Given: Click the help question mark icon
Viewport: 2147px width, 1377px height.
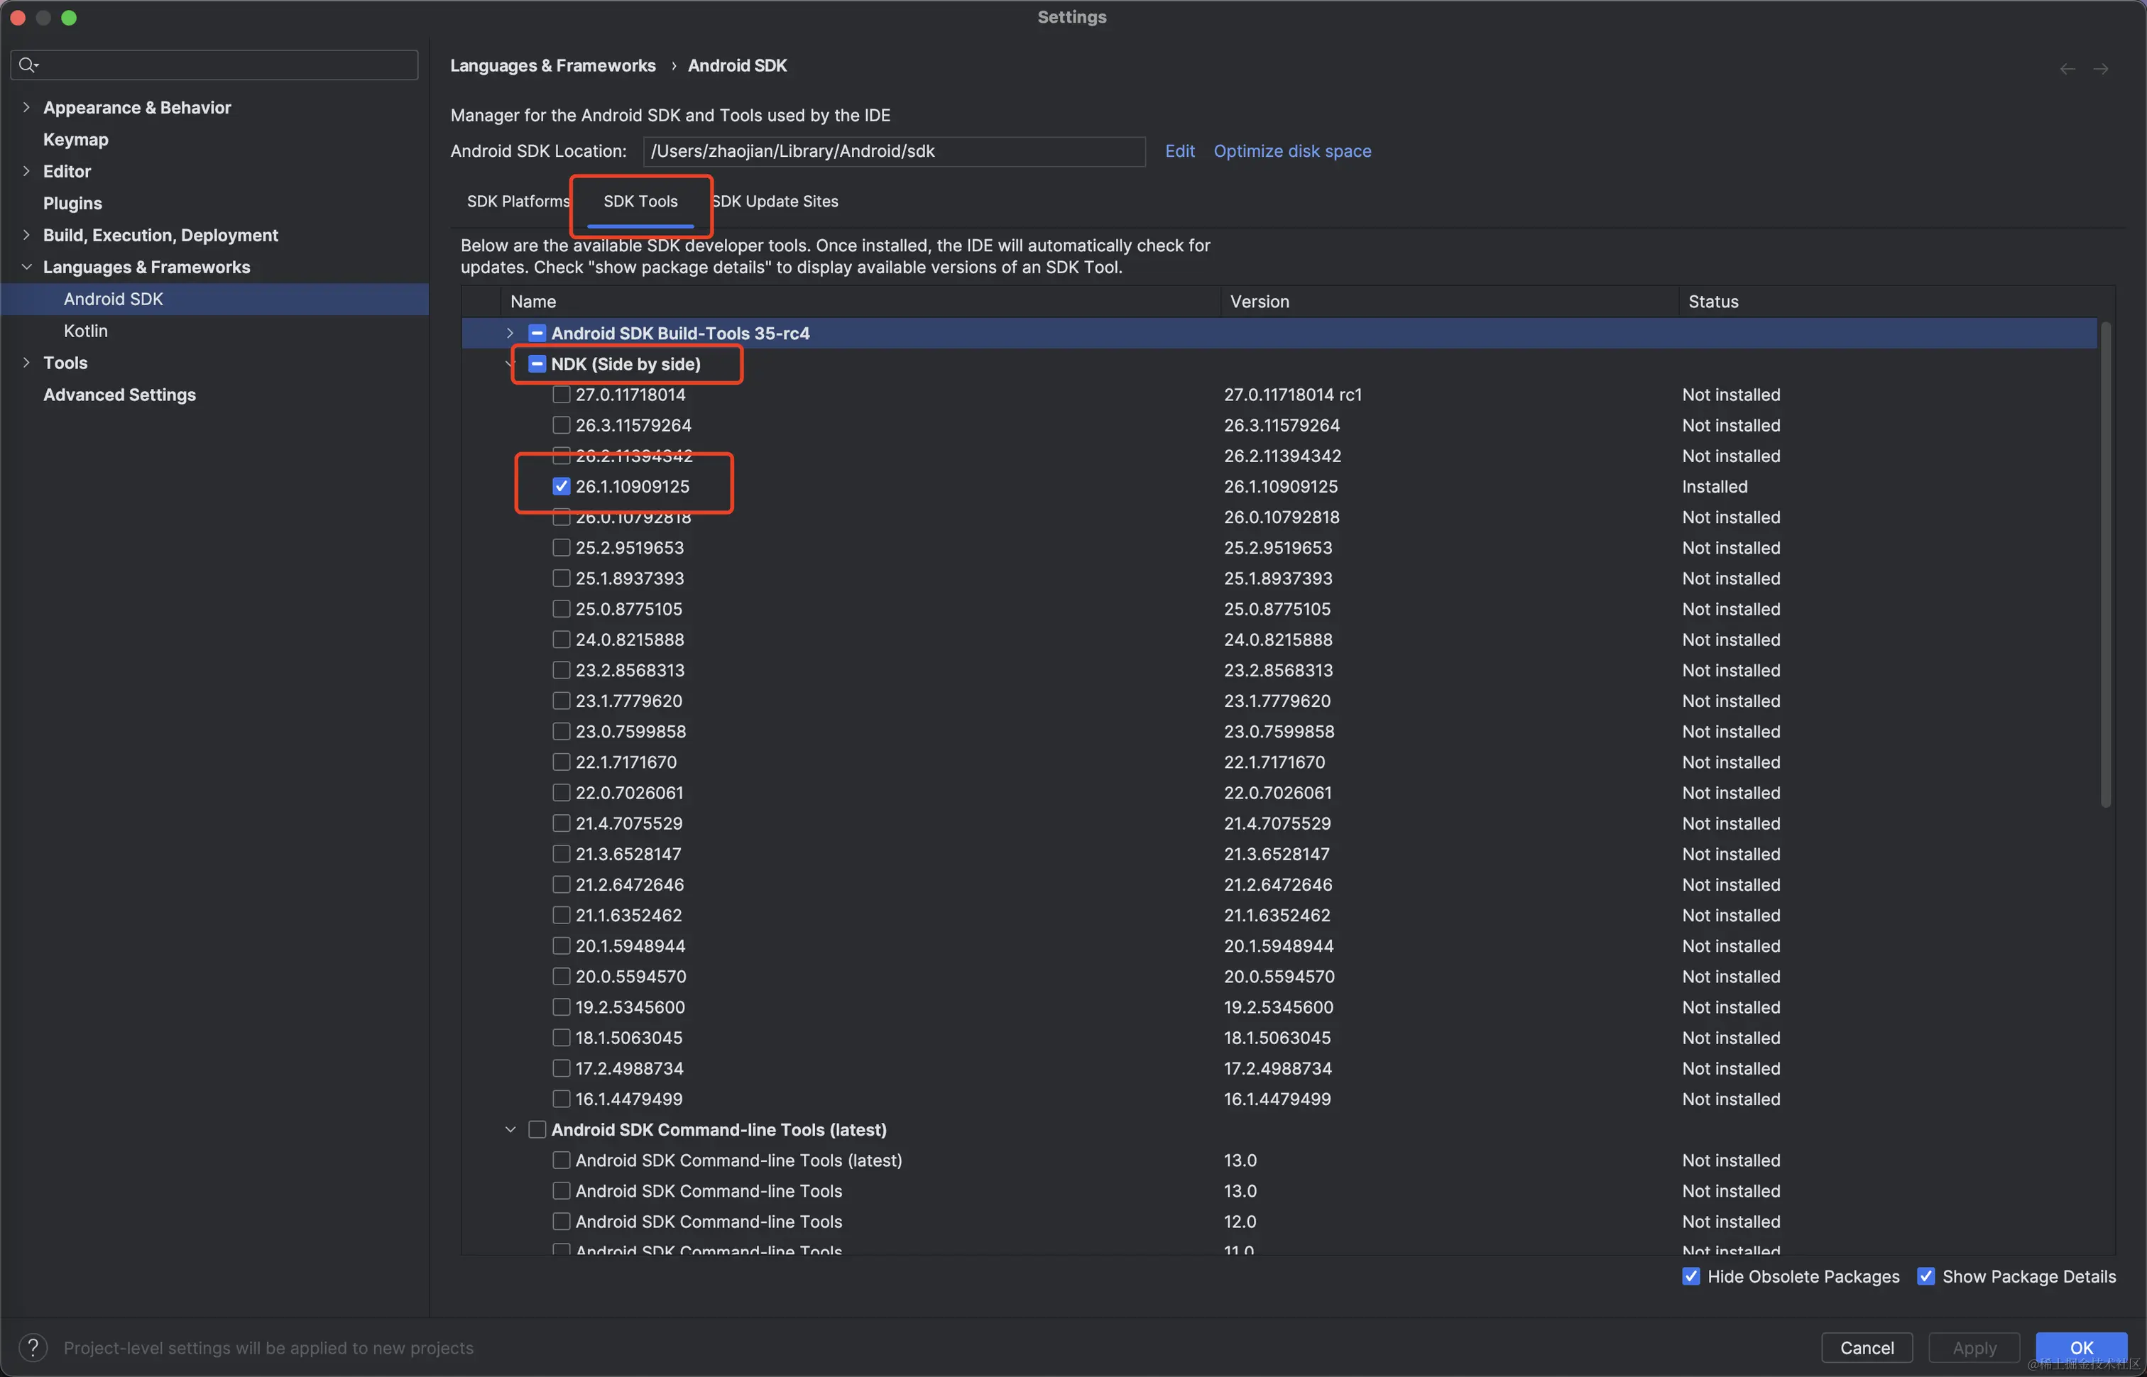Looking at the screenshot, I should click(33, 1347).
